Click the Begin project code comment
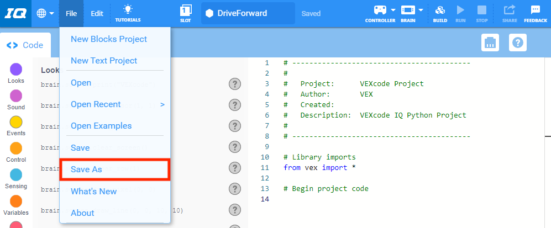 (x=326, y=189)
